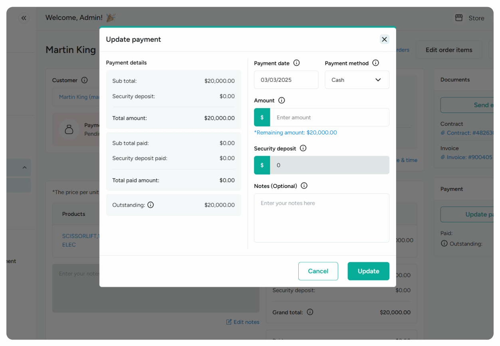Click the Update button to save payment

[x=368, y=271]
